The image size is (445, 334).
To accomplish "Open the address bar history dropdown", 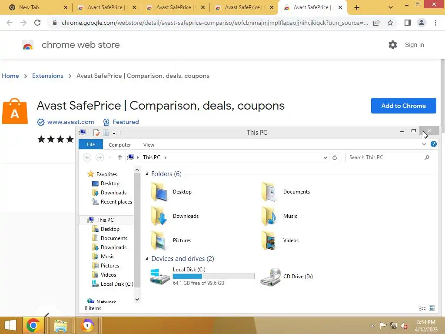I will coord(325,157).
